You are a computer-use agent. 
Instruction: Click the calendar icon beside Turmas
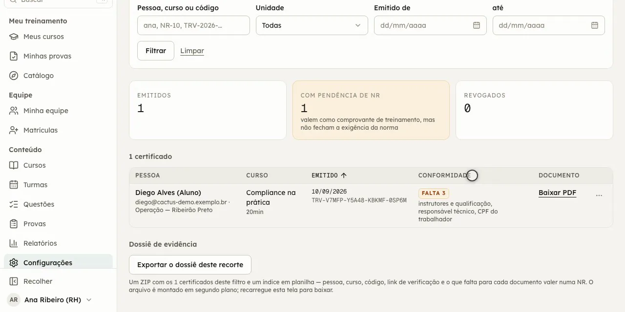click(14, 185)
